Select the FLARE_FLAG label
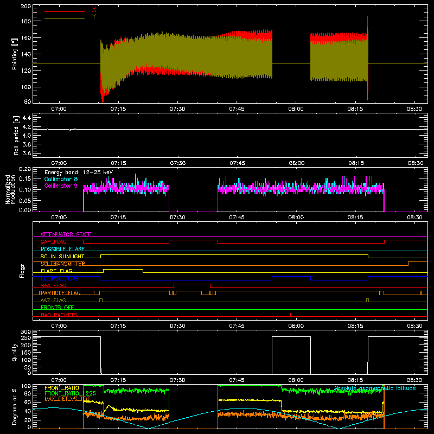 56,271
